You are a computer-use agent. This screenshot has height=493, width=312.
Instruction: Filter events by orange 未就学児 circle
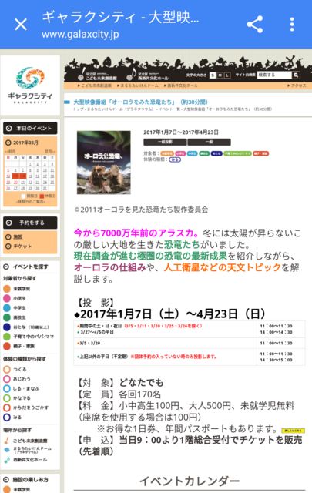7,289
